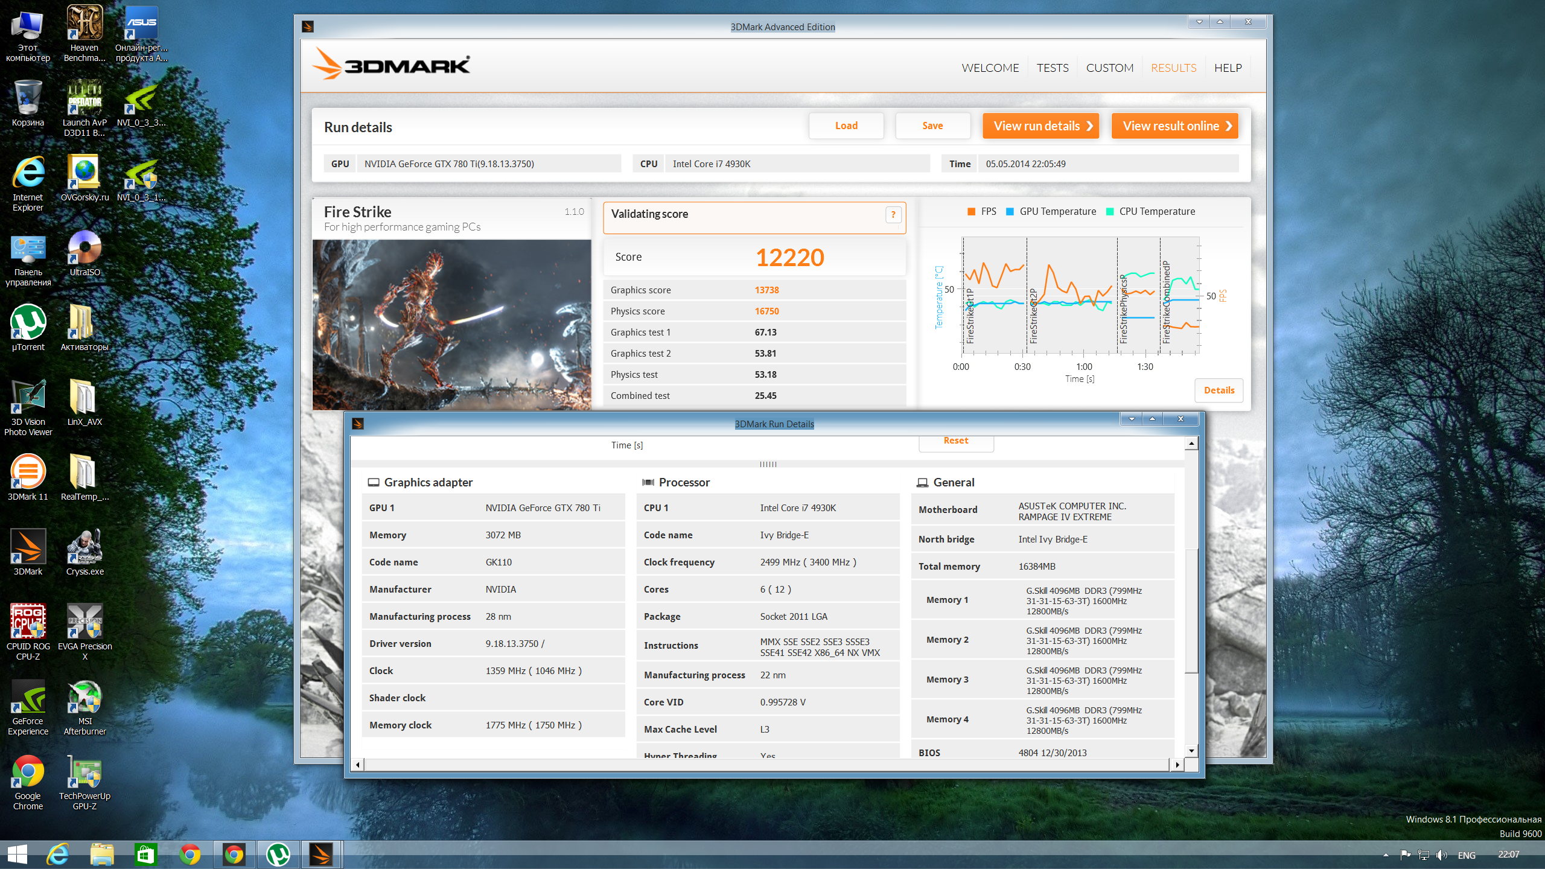The width and height of the screenshot is (1545, 869).
Task: Click the Run Details vertical scrollbar
Action: [1191, 610]
